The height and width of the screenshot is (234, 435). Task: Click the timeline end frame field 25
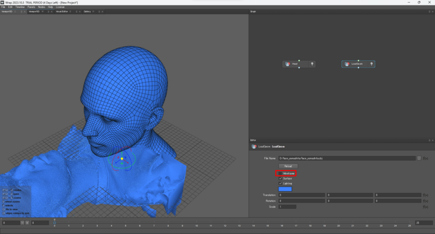[x=424, y=223]
